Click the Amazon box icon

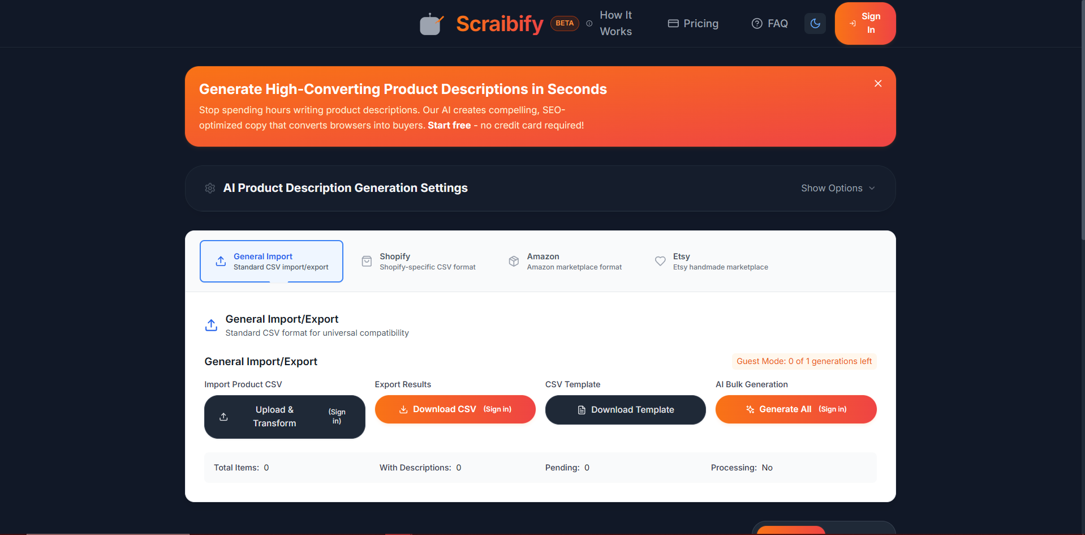pyautogui.click(x=514, y=262)
